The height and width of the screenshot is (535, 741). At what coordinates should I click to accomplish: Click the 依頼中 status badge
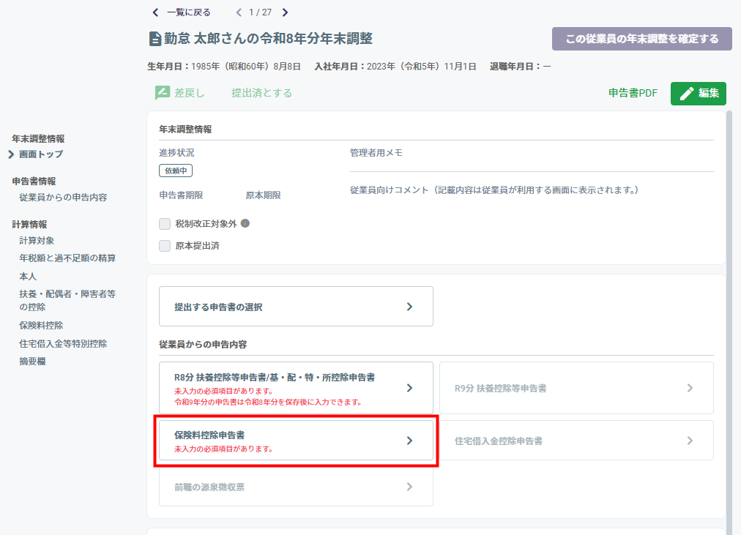coord(176,171)
